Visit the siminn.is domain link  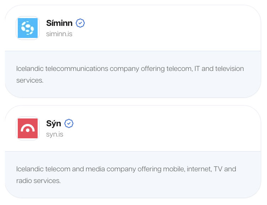[59, 34]
